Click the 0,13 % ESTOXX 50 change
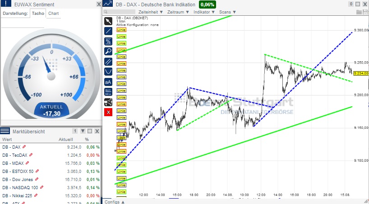 coord(93,171)
